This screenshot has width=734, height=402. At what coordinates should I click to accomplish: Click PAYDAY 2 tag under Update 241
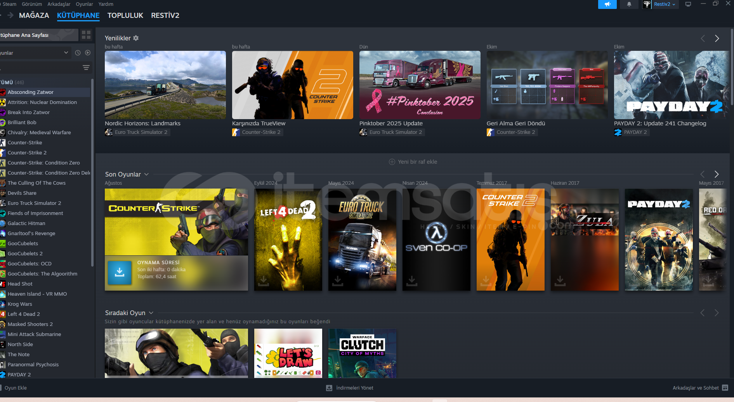(x=632, y=132)
